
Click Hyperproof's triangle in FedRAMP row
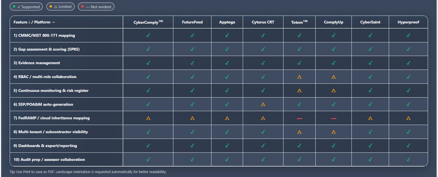pos(408,118)
